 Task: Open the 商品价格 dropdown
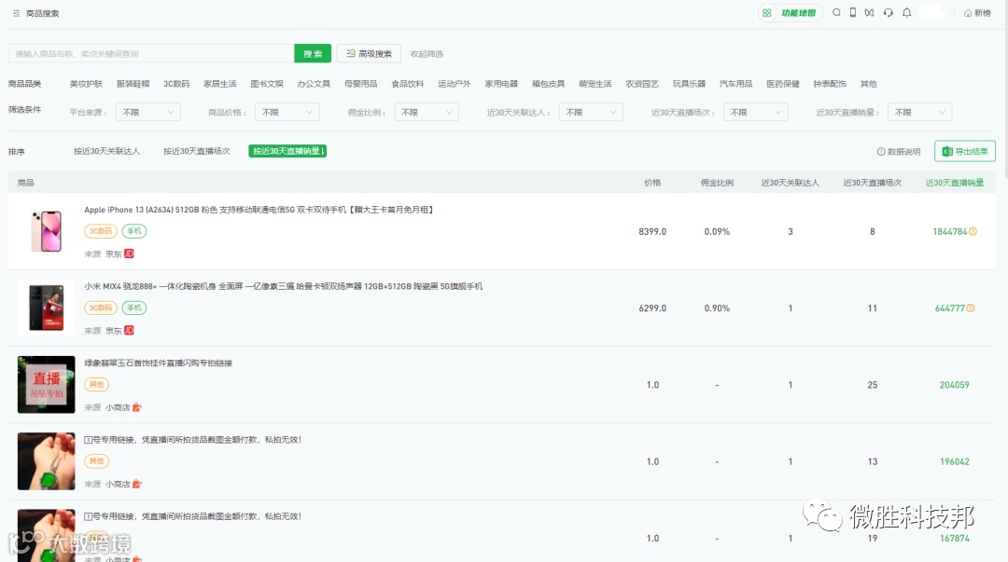[x=287, y=113]
